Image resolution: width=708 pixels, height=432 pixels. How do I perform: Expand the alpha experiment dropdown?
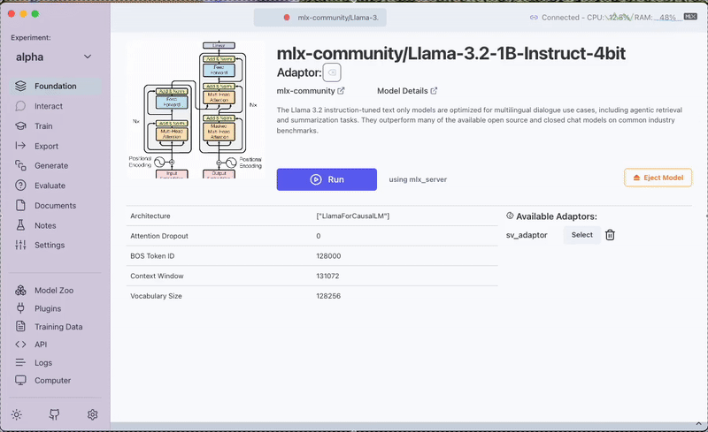pyautogui.click(x=54, y=57)
